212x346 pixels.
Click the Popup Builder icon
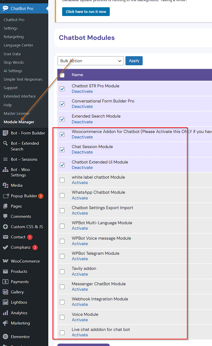[x=6, y=196]
